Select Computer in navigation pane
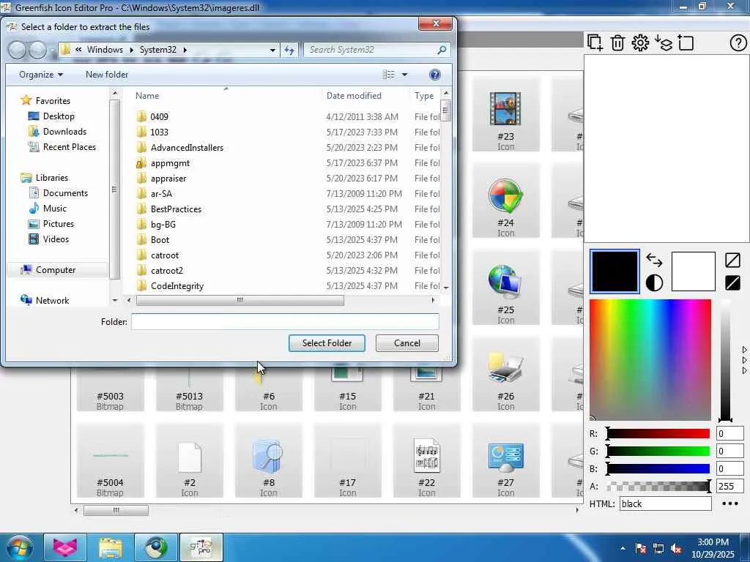This screenshot has height=562, width=750. pyautogui.click(x=56, y=270)
